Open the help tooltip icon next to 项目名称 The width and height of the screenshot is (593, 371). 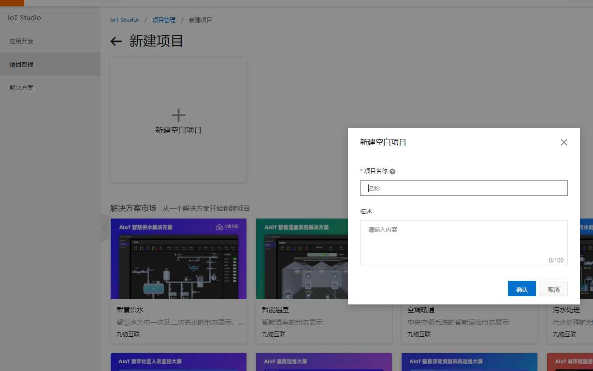(392, 171)
